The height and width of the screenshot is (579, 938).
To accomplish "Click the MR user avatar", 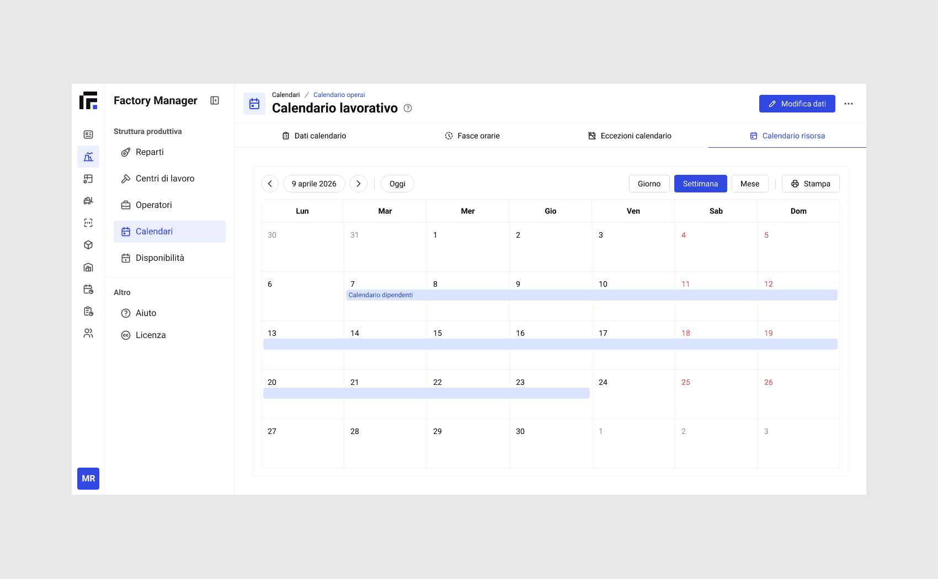I will pos(88,479).
